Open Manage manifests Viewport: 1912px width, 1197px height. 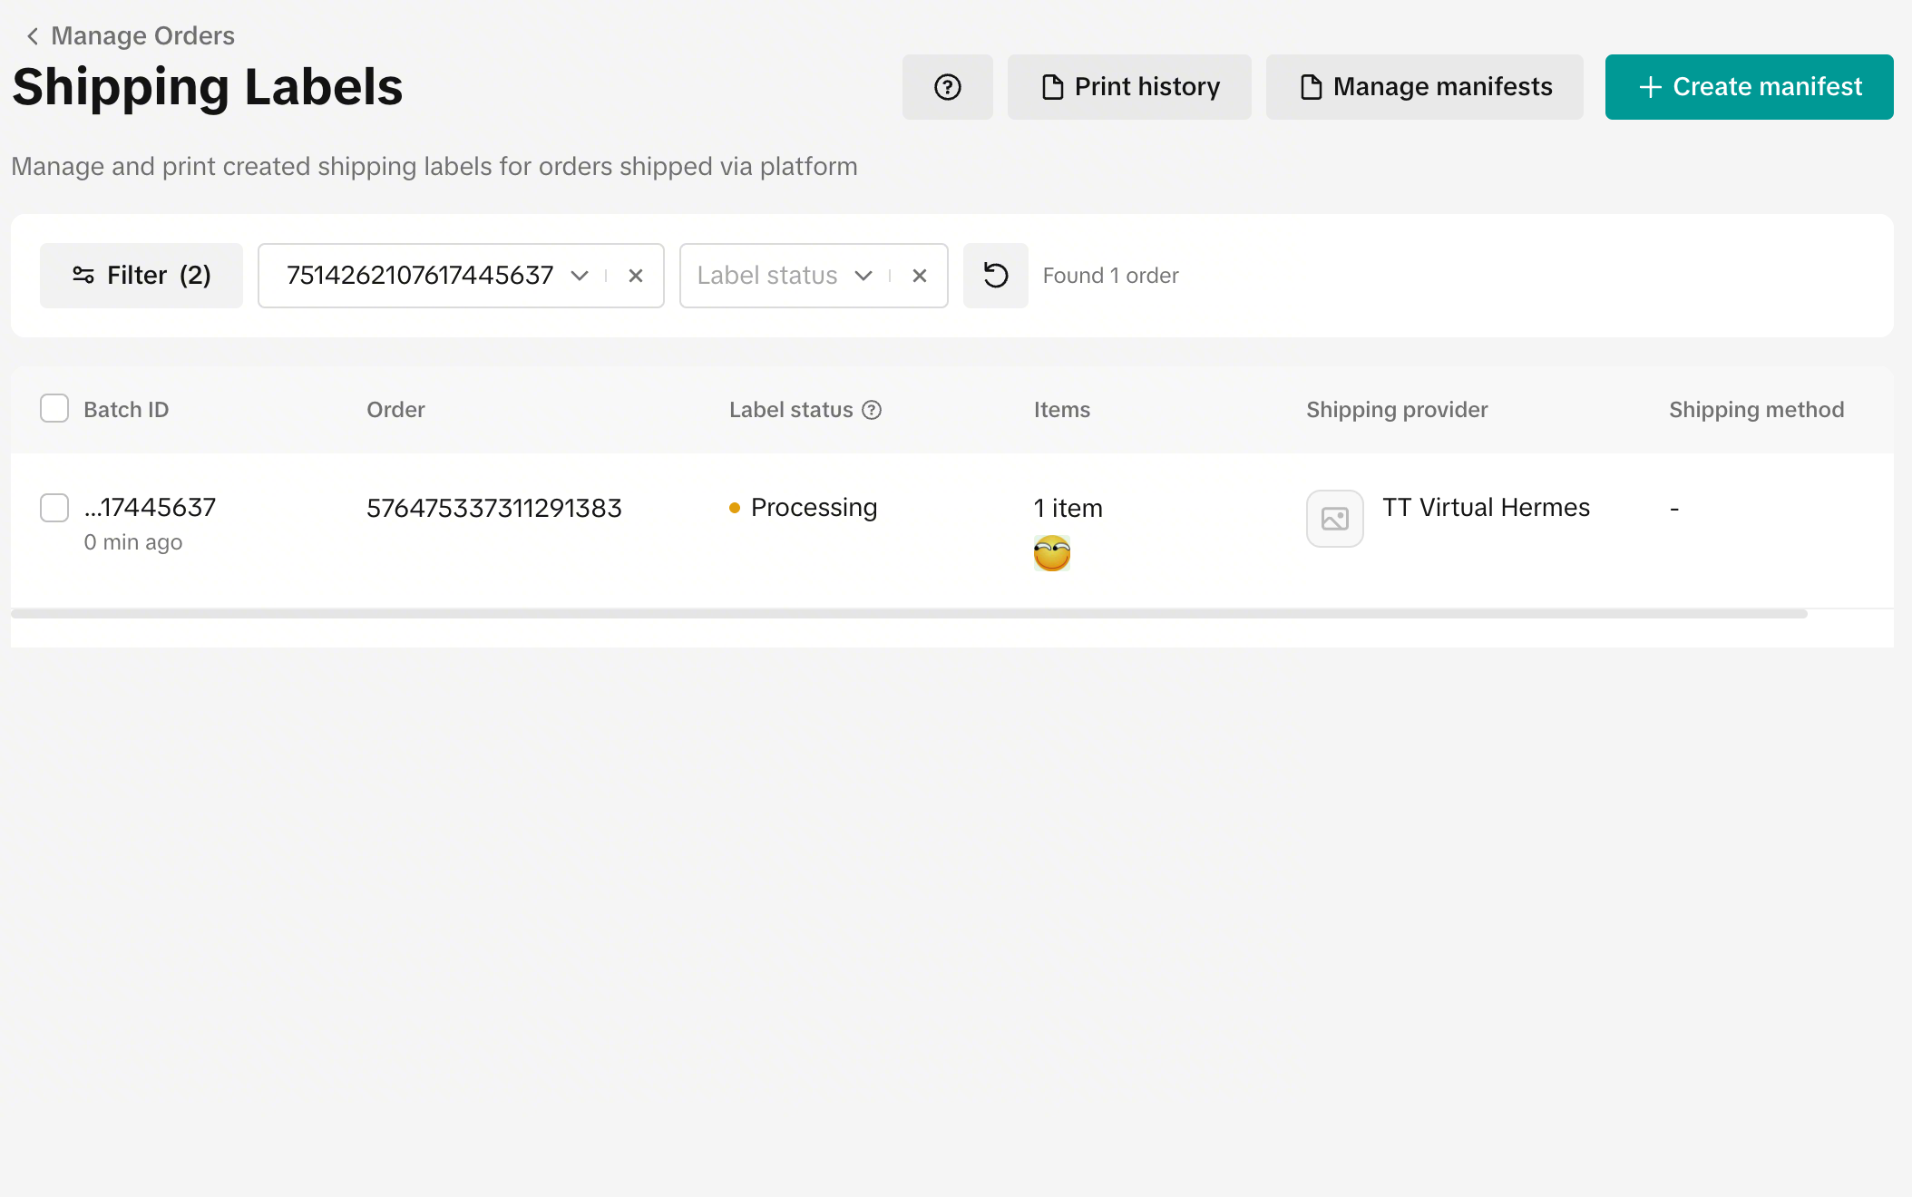coord(1424,87)
